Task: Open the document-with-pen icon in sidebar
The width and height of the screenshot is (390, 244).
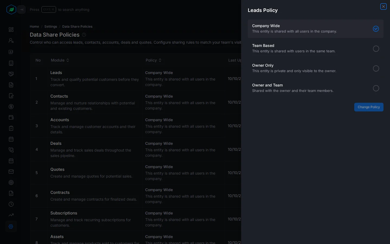Action: (x=11, y=96)
